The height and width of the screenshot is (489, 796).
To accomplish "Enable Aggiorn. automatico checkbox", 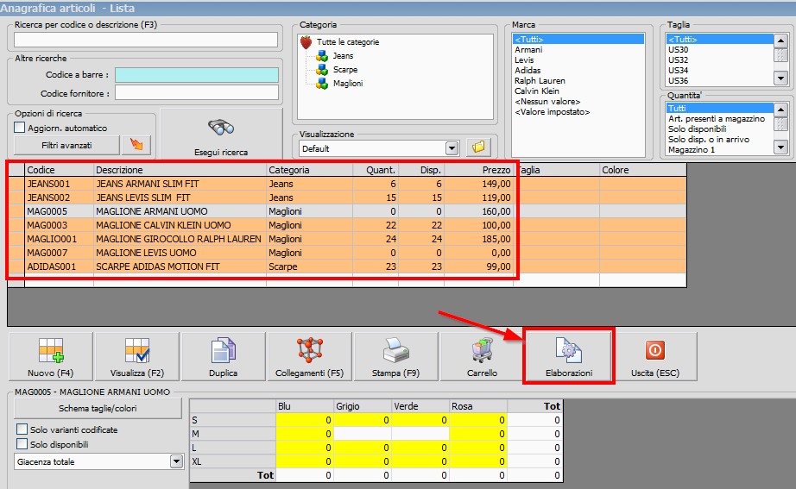I will tap(19, 128).
